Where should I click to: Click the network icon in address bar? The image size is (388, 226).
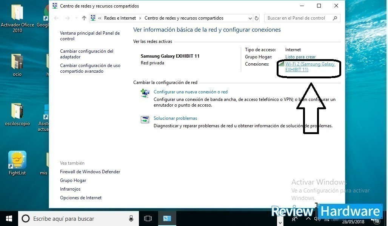[93, 18]
